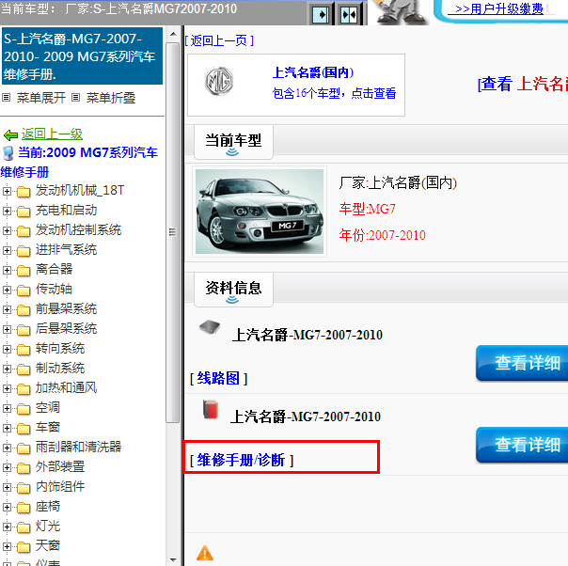Click the chip icon beside 线路图 entry

pyautogui.click(x=210, y=326)
